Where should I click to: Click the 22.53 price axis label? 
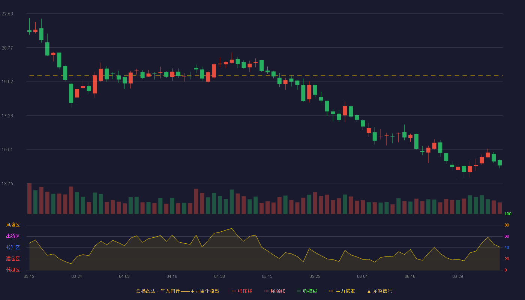[x=7, y=14]
